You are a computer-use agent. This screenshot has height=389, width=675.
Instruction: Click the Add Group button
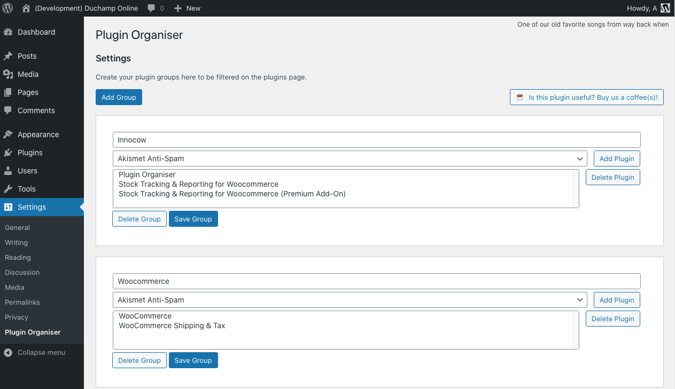(x=119, y=97)
